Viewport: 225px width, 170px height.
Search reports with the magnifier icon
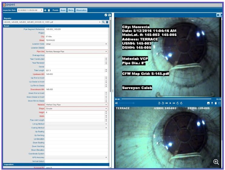coord(103,22)
